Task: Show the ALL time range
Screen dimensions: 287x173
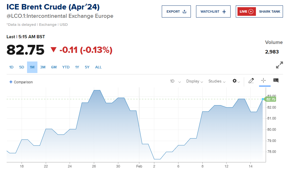Action: (98, 67)
